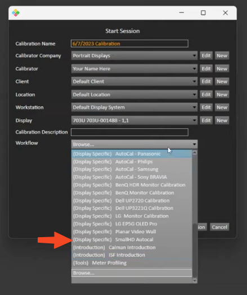Click the Calman app logo icon

click(x=16, y=13)
